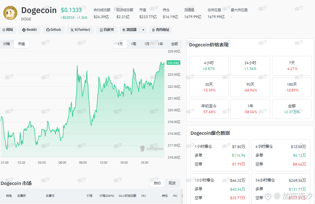This screenshot has width=315, height=204.
Task: Click the Dogecoin价格表现 heading
Action: point(209,44)
